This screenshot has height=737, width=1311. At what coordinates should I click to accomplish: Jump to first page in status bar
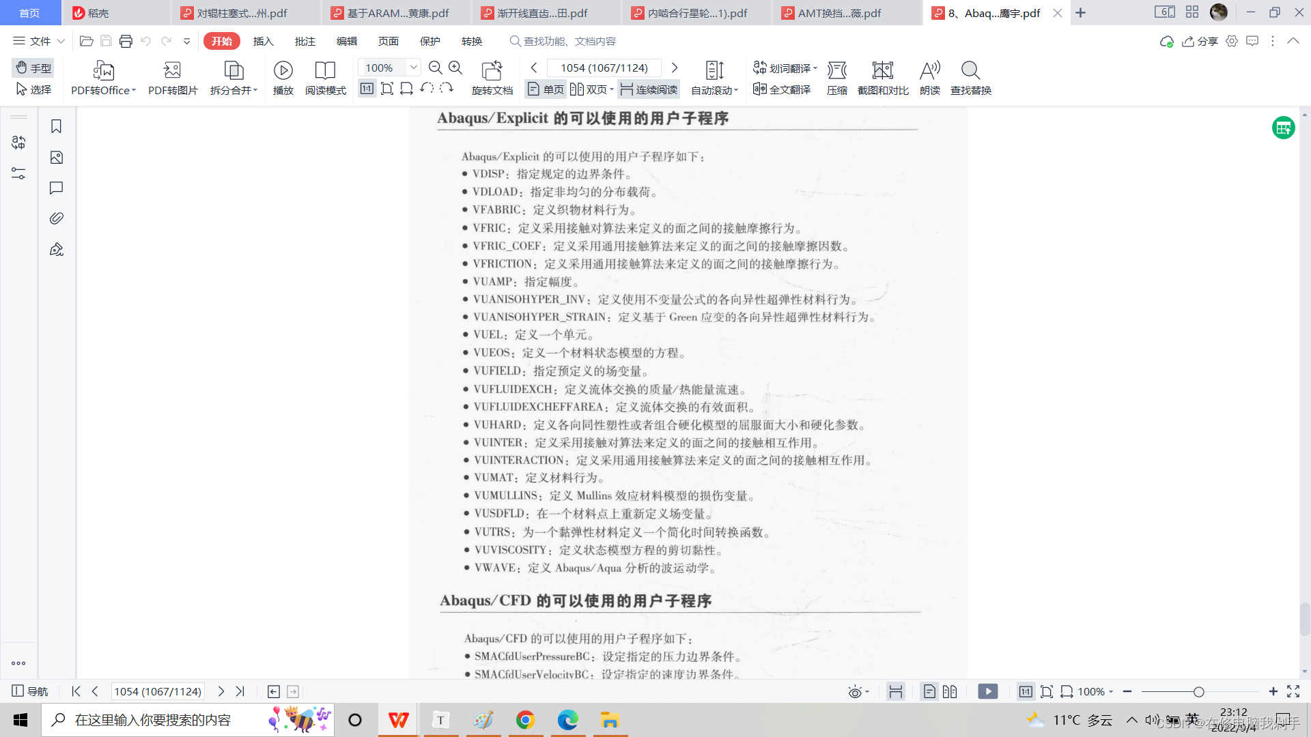[x=76, y=691]
